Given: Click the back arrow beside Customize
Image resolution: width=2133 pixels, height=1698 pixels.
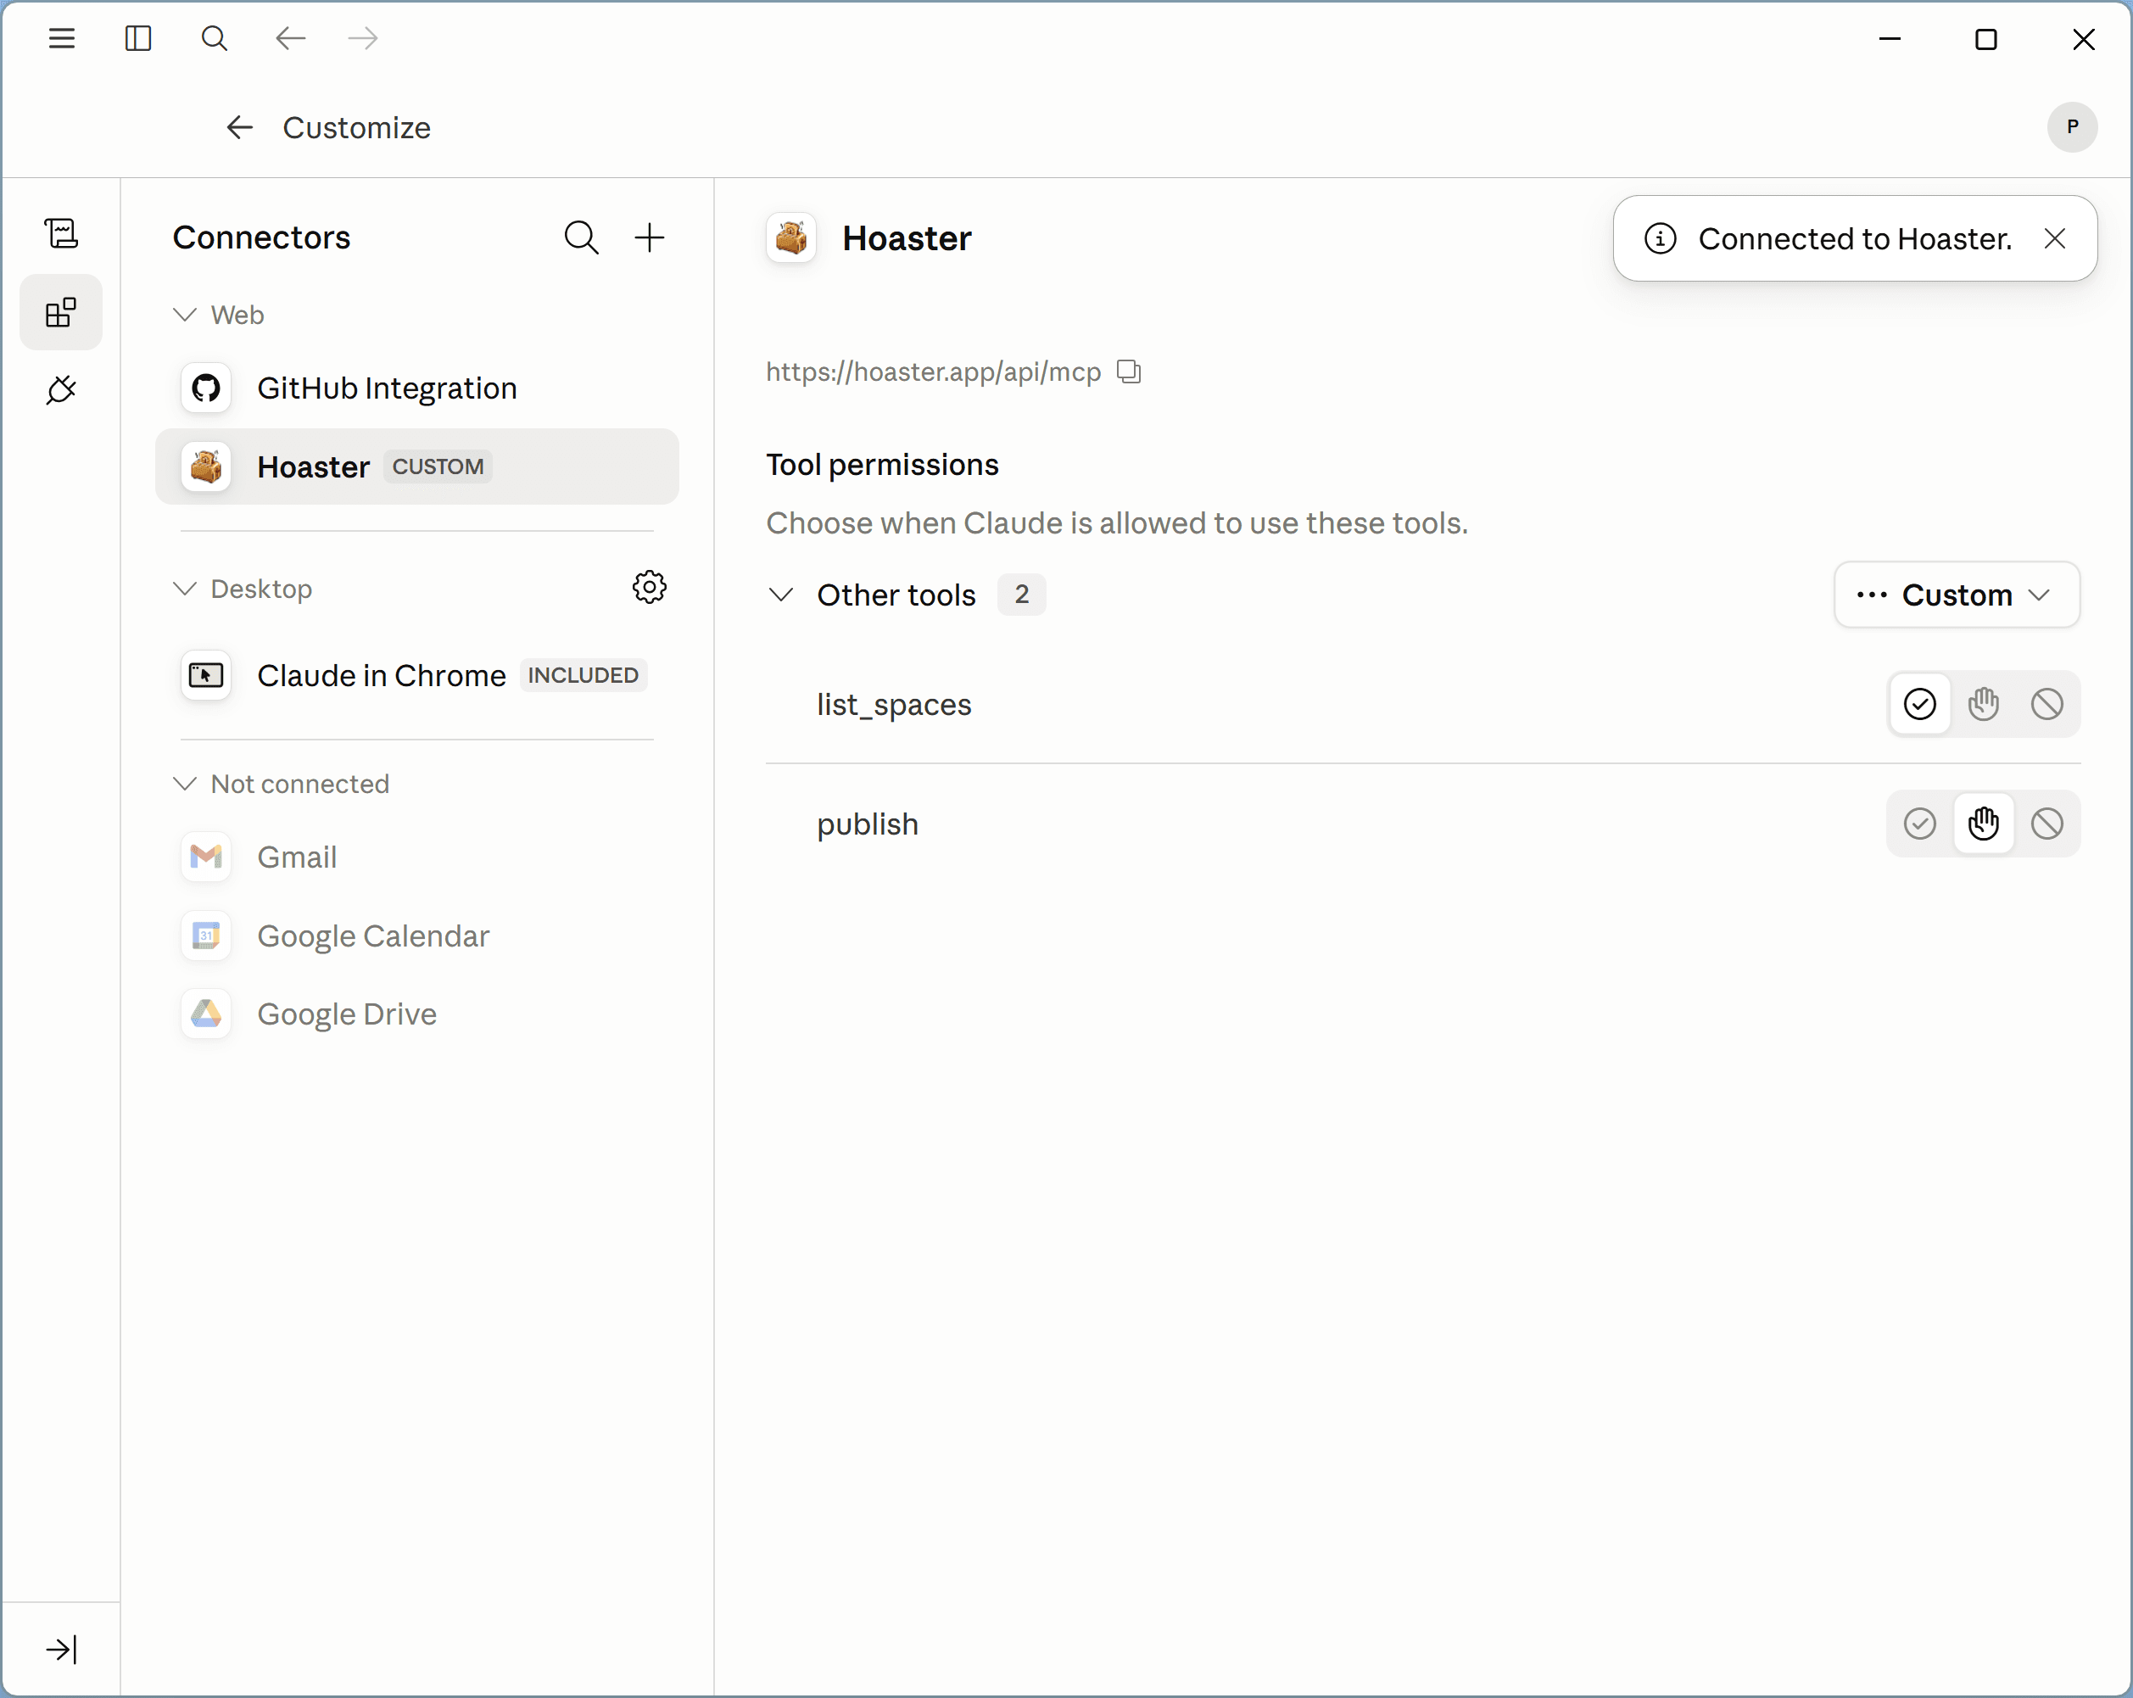Looking at the screenshot, I should 239,127.
